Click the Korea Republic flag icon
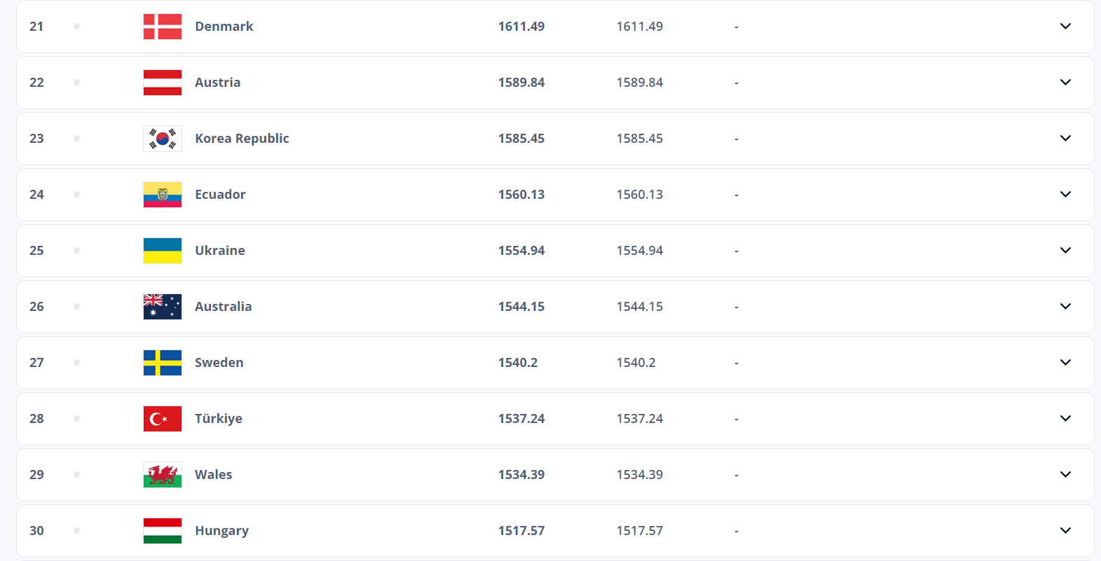Screen dimensions: 1101x561 tap(163, 139)
